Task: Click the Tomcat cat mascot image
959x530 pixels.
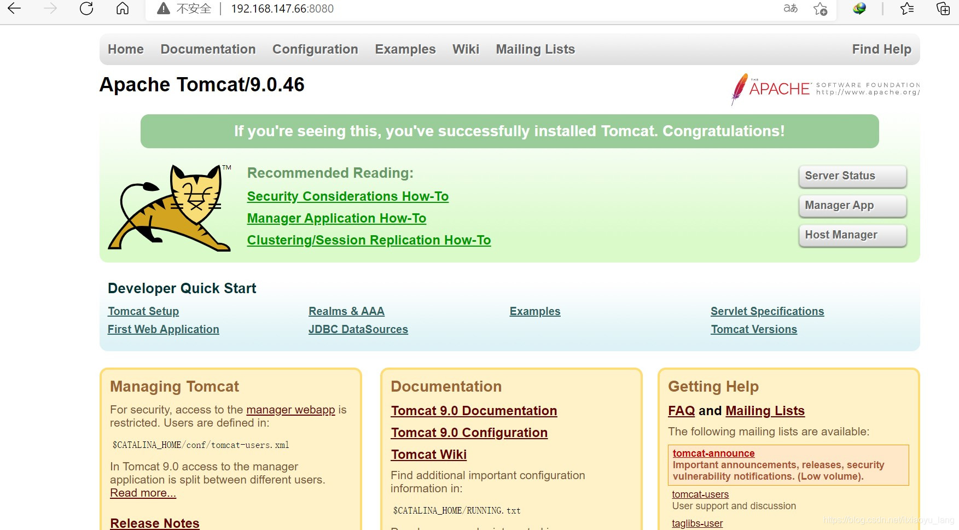Action: [x=170, y=208]
